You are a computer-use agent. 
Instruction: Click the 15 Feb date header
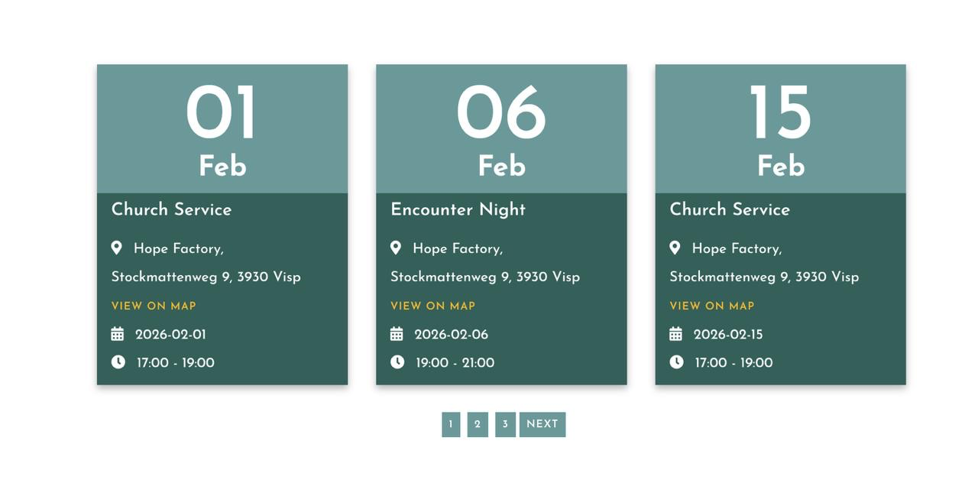(780, 129)
